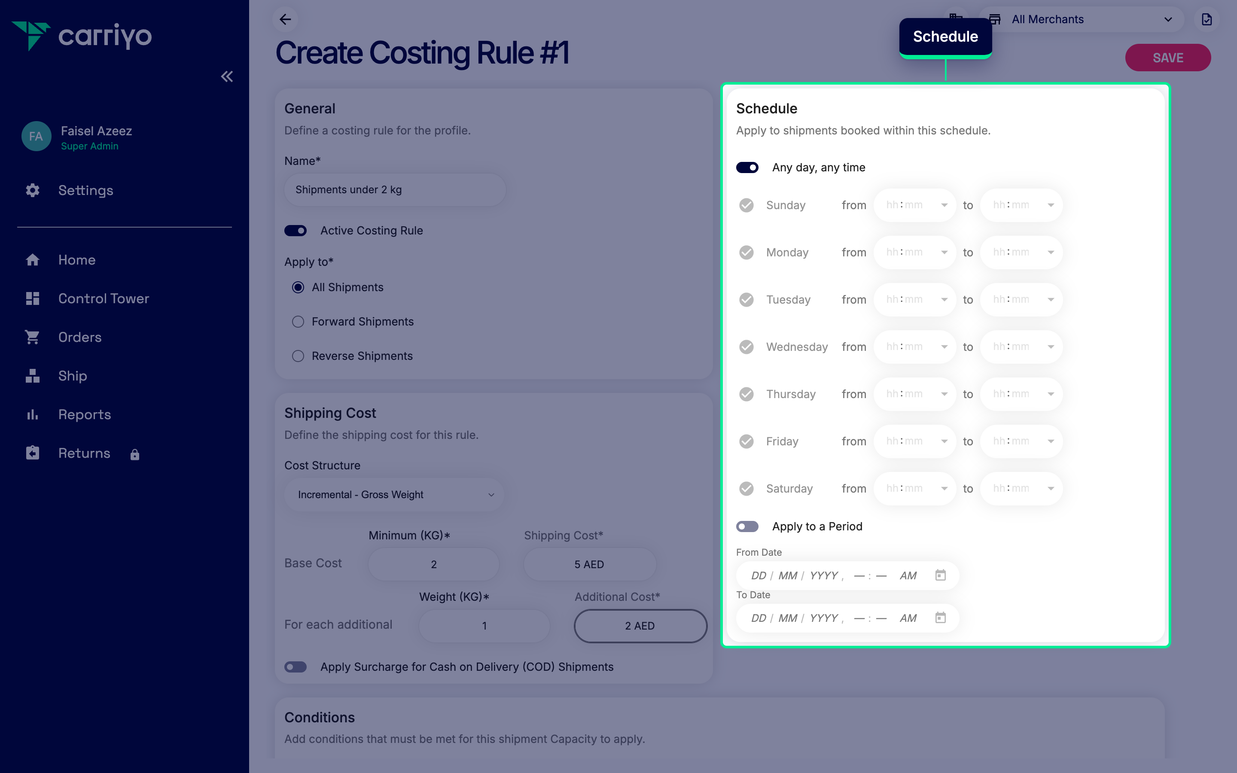Open the Cost Structure dropdown
This screenshot has height=773, width=1237.
coord(395,494)
